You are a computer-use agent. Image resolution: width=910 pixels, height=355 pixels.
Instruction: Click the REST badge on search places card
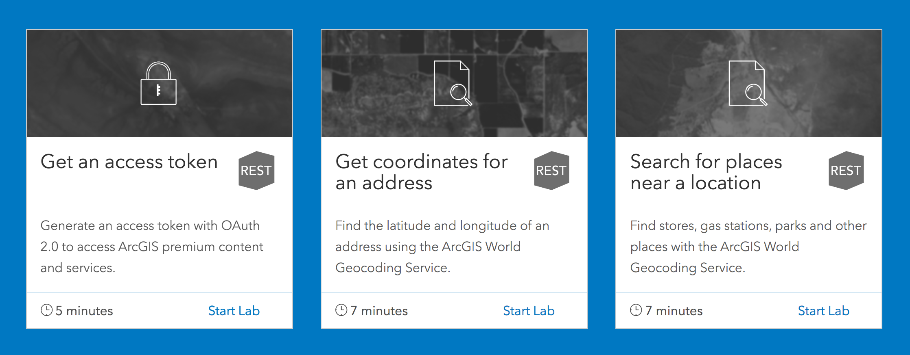(846, 171)
